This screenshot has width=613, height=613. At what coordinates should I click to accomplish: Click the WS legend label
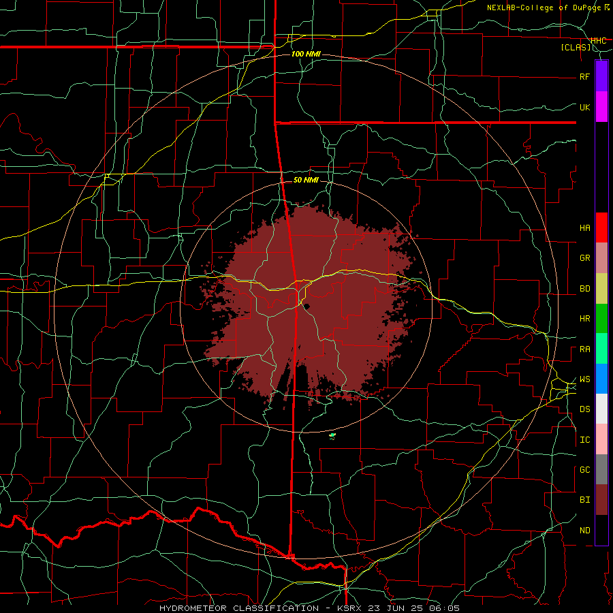(585, 379)
